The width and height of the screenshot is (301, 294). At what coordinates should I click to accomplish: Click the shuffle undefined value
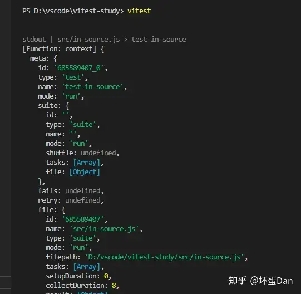pos(98,153)
